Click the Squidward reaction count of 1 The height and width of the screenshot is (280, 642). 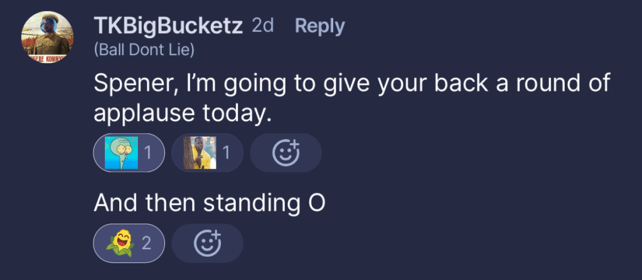pyautogui.click(x=147, y=153)
